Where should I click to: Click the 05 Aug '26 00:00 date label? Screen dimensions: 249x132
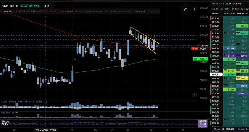tap(46, 130)
